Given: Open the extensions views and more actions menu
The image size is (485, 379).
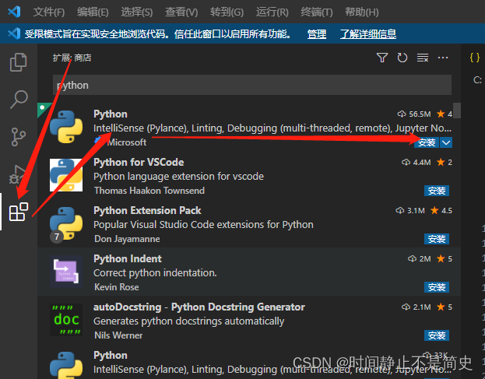Looking at the screenshot, I should [443, 58].
